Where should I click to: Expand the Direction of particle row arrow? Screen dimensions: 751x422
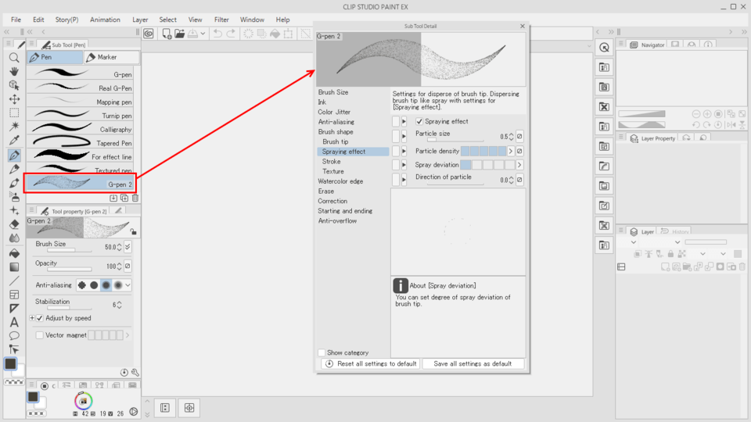[404, 180]
